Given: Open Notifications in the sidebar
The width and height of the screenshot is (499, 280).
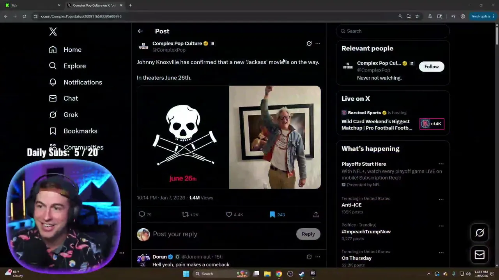Looking at the screenshot, I should pyautogui.click(x=75, y=82).
